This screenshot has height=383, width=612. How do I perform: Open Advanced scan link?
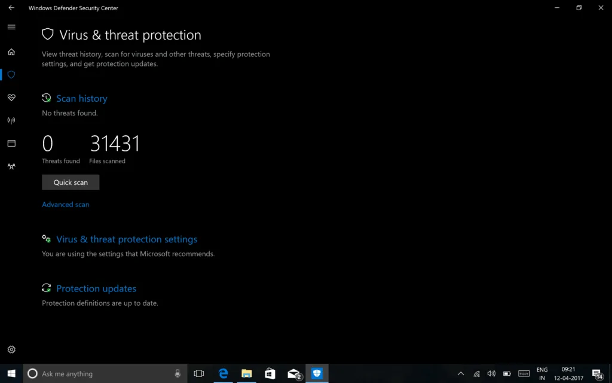(66, 205)
